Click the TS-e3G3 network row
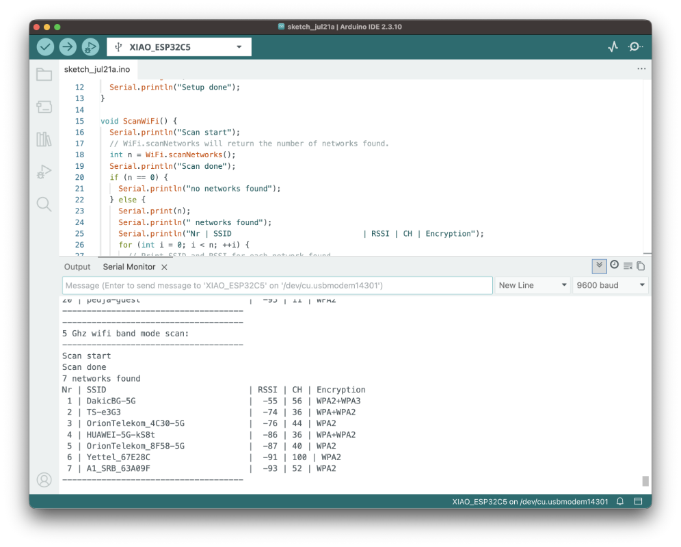Screen dimensions: 681x547 coord(209,412)
